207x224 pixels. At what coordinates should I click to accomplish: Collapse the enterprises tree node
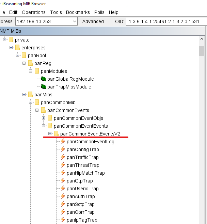tap(11, 47)
